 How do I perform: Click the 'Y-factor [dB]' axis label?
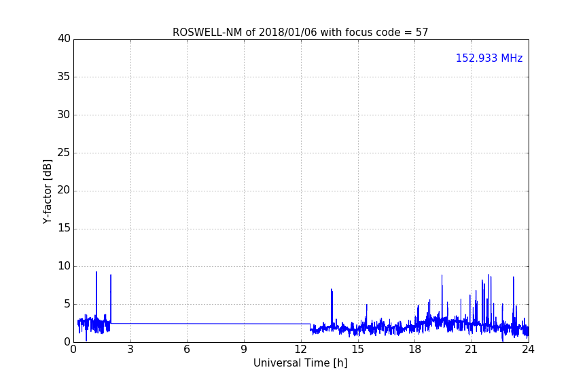47,191
